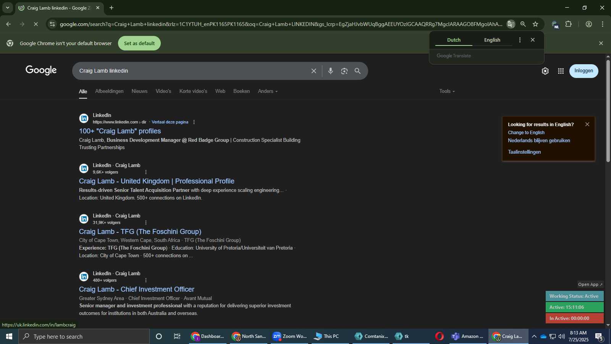The height and width of the screenshot is (344, 611).
Task: Click the translate page icon in address bar
Action: (511, 24)
